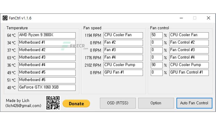Click the FanCtrl fan icon in title bar
This screenshot has height=125, width=216.
tap(5, 18)
